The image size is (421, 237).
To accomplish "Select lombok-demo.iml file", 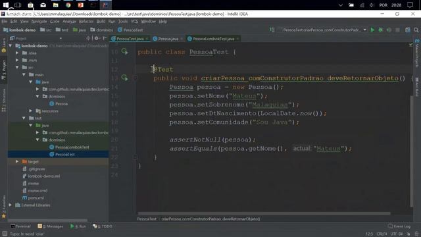I will click(x=44, y=176).
